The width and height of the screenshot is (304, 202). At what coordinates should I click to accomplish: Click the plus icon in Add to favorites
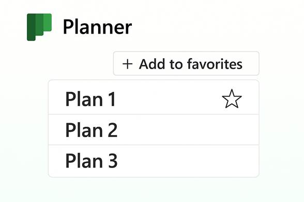point(128,64)
